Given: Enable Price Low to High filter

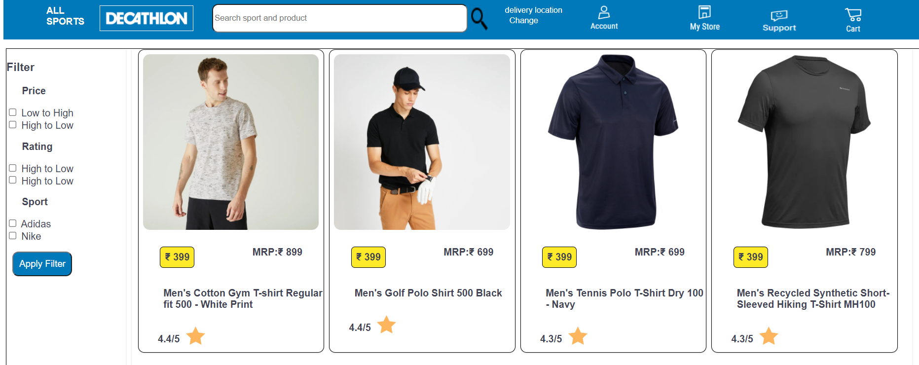Looking at the screenshot, I should pyautogui.click(x=13, y=112).
